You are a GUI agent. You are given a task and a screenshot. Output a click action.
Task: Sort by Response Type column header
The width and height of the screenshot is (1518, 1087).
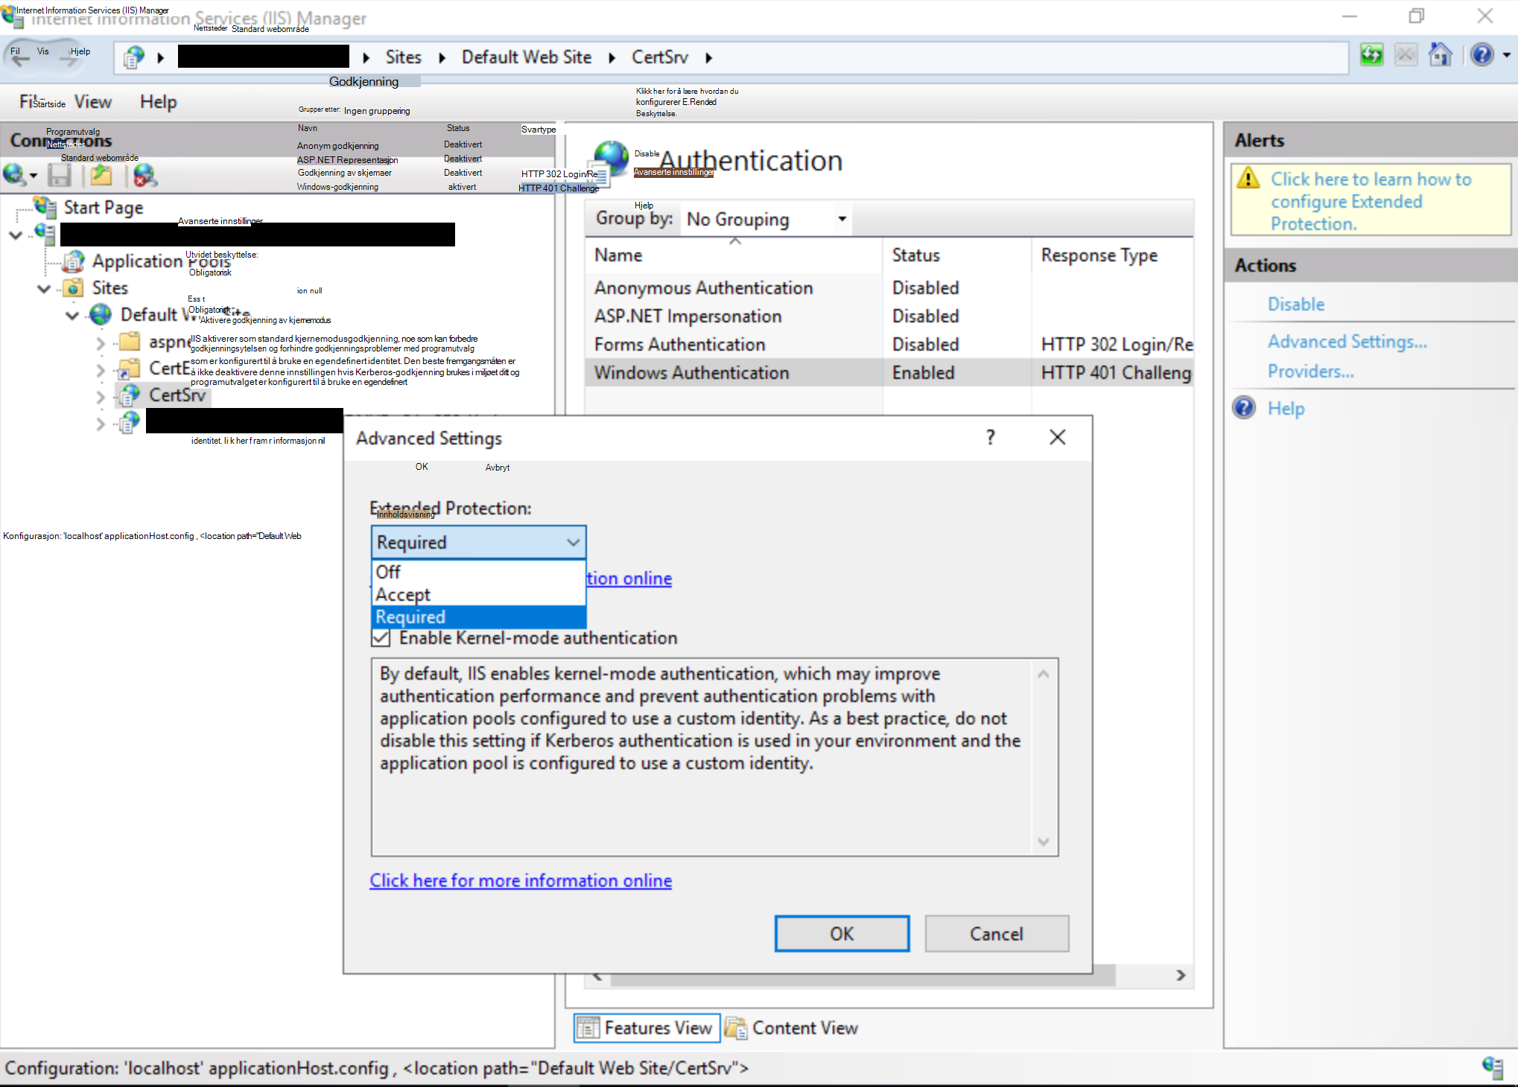(x=1113, y=255)
